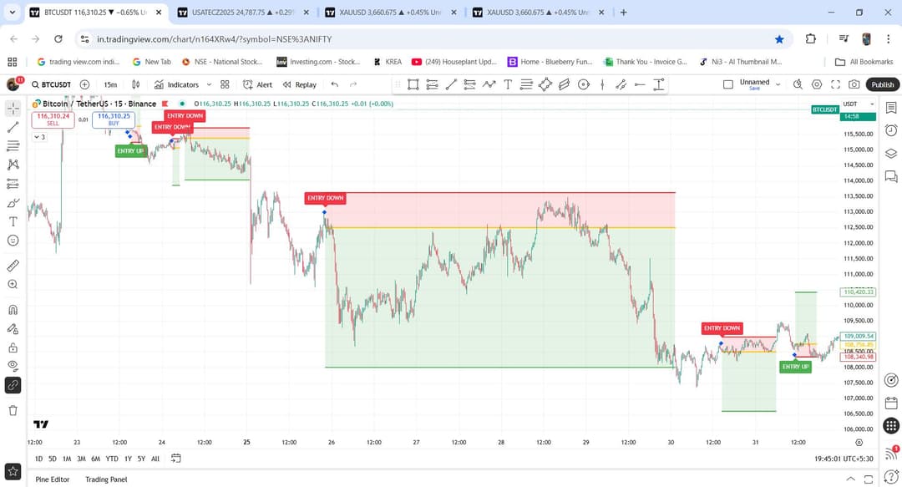Open the go to date calendar icon

coord(176,459)
